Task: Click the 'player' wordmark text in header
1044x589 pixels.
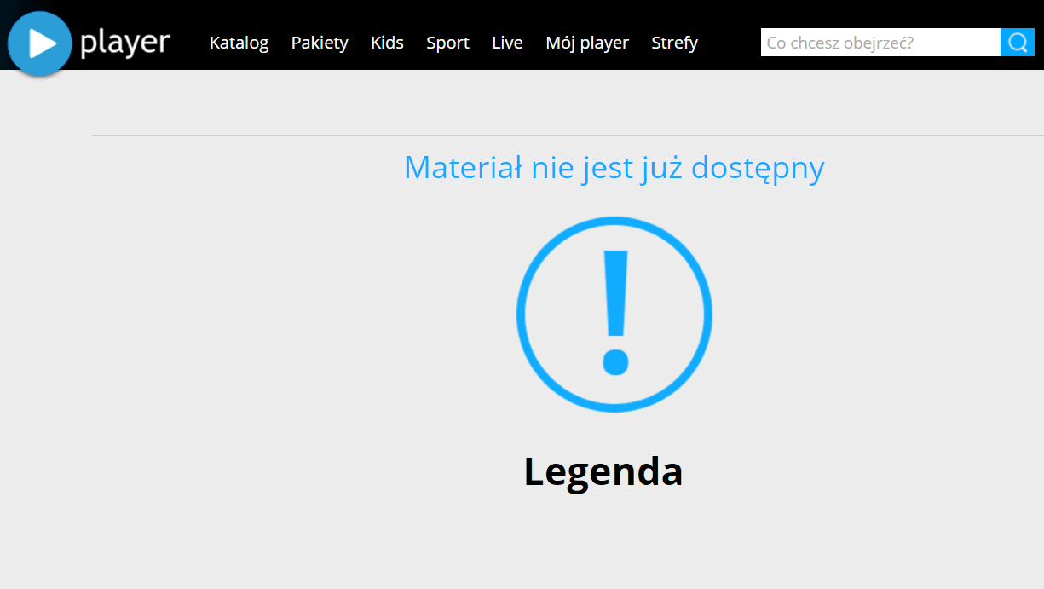Action: [125, 43]
